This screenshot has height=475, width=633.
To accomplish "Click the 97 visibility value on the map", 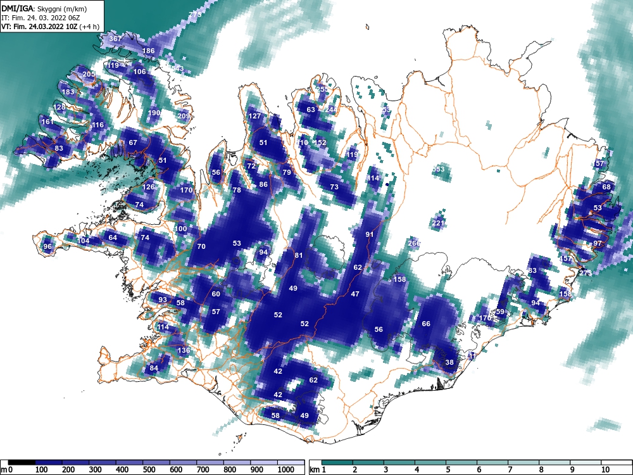I will 597,244.
